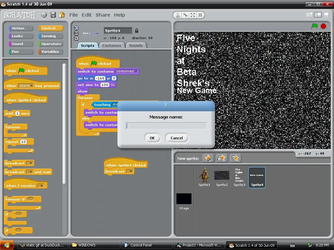The width and height of the screenshot is (334, 250).
Task: Open the Windows Start button
Action: (x=7, y=245)
